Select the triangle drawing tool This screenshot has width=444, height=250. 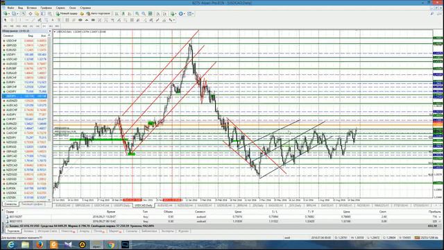87,20
